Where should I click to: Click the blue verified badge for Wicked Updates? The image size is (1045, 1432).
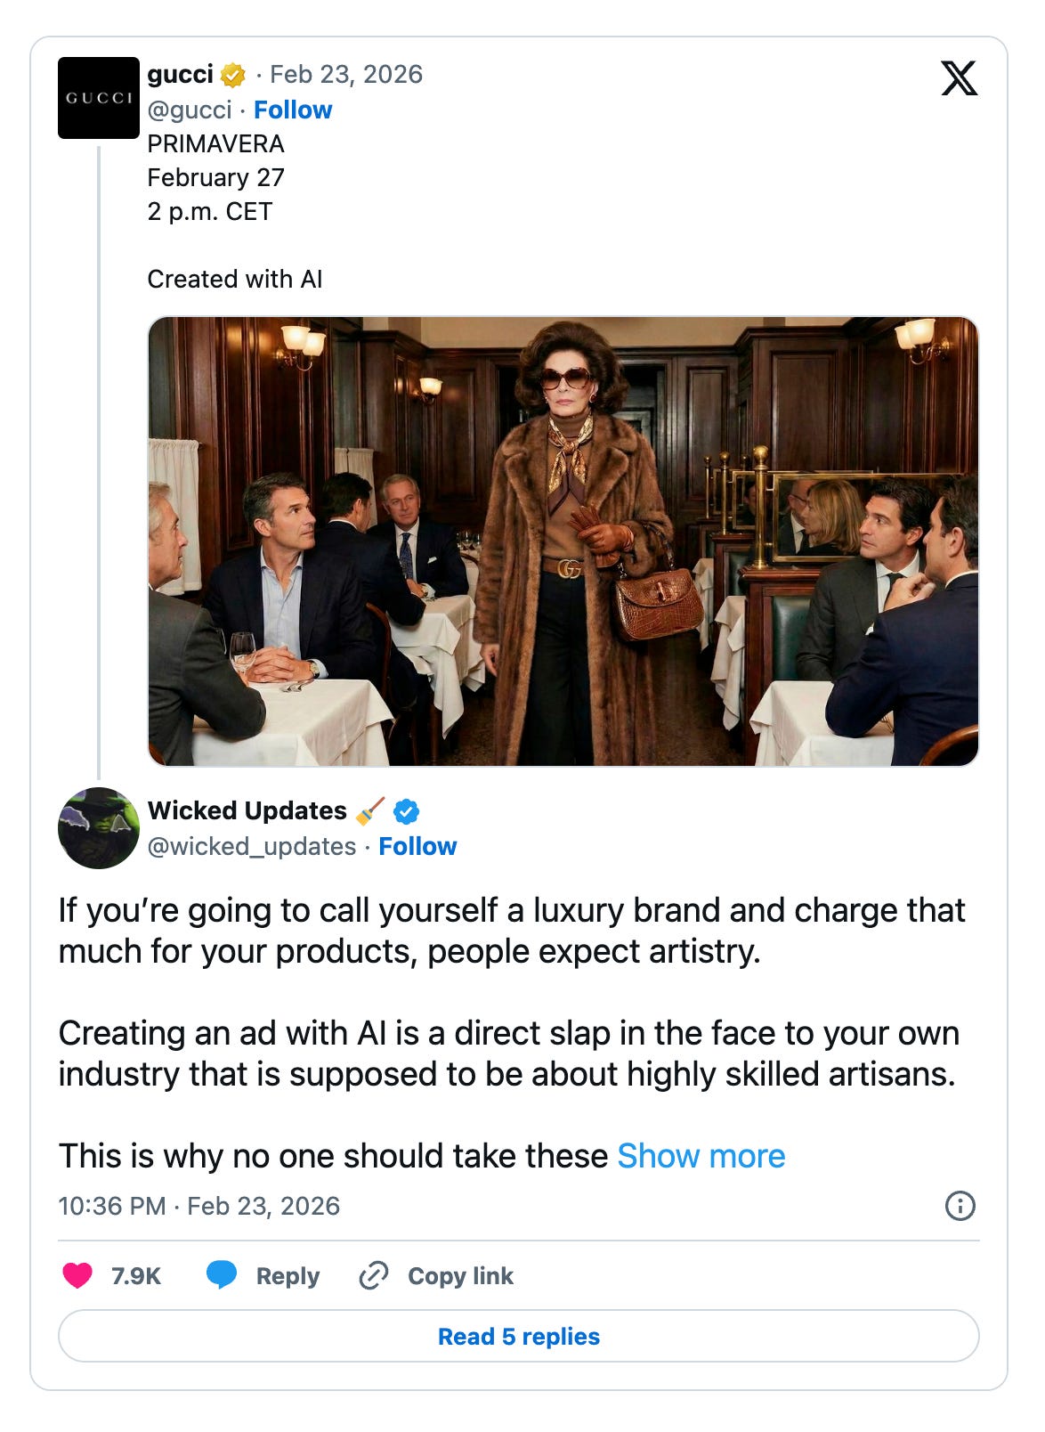click(x=407, y=811)
